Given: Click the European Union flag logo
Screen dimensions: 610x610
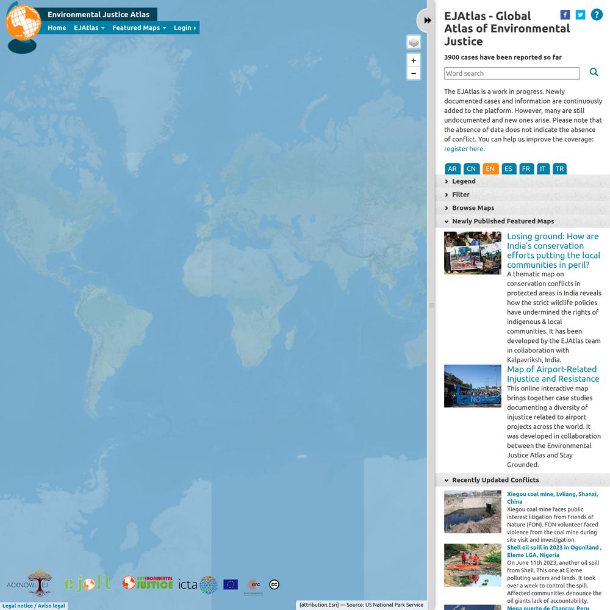Looking at the screenshot, I should click(231, 584).
